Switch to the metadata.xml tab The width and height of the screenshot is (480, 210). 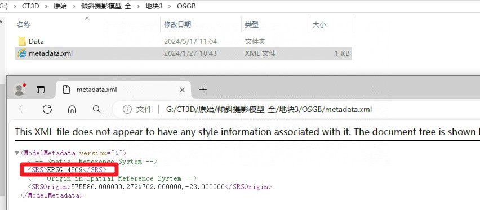124,90
